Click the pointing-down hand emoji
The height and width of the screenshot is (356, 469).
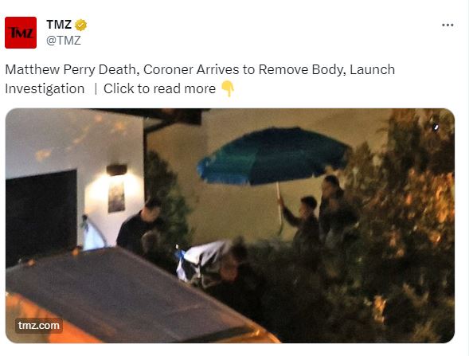[228, 89]
